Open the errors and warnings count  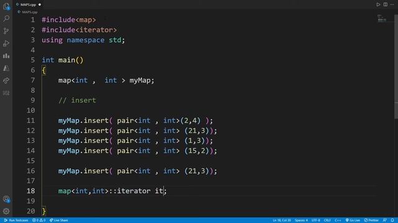pyautogui.click(x=39, y=221)
